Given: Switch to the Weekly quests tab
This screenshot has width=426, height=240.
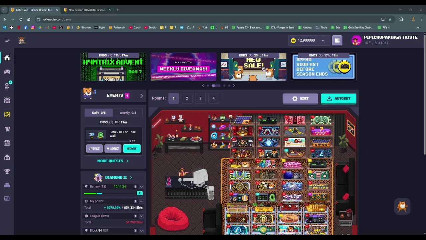Looking at the screenshot, I should 128,113.
